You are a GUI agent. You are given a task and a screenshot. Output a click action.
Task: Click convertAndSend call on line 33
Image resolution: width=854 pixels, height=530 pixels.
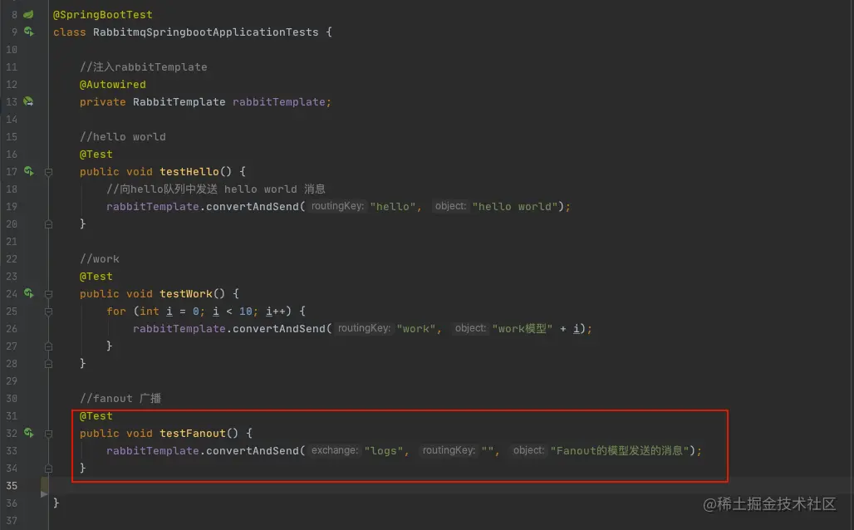[253, 450]
